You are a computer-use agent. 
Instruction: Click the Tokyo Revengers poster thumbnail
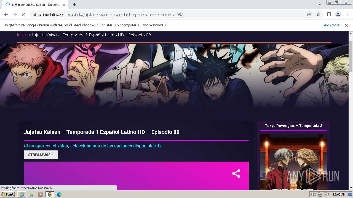[293, 162]
